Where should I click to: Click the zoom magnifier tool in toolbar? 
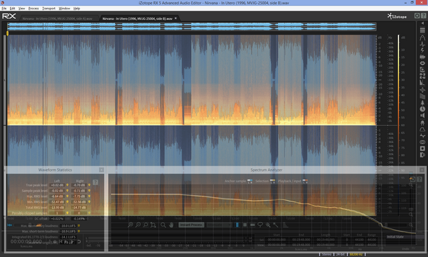click(163, 225)
